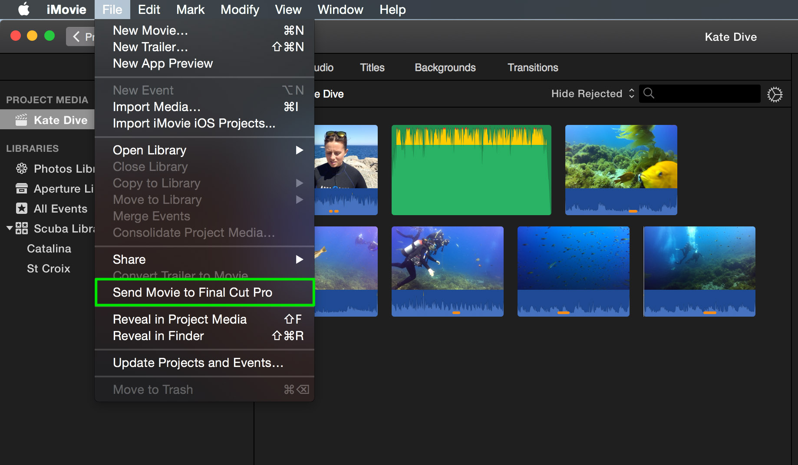Choose Import iMovie iOS Projects
This screenshot has height=465, width=798.
point(204,123)
